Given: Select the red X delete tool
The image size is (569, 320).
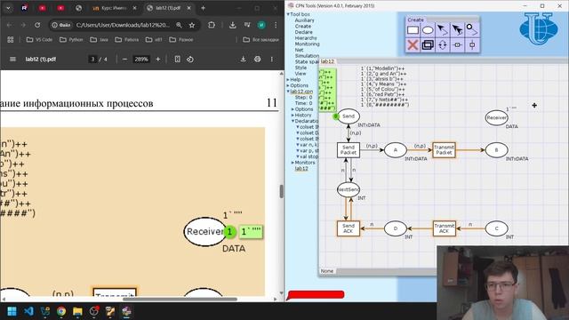Looking at the screenshot, I should (413, 45).
